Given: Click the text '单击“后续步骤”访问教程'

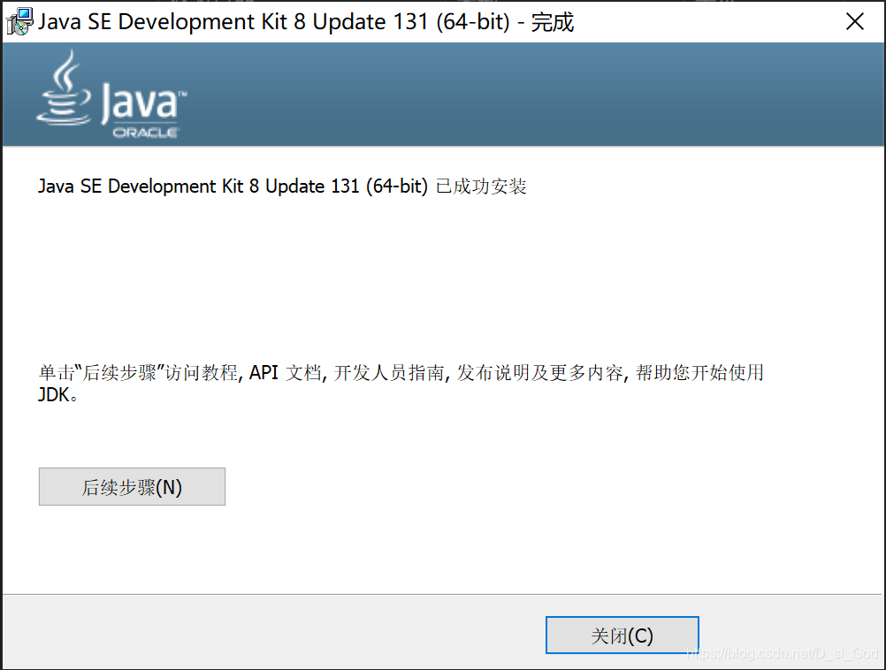Looking at the screenshot, I should click(x=139, y=372).
